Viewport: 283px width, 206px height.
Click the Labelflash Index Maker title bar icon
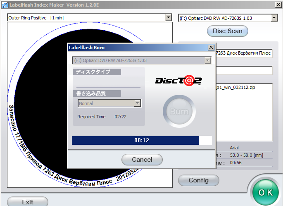(5, 5)
